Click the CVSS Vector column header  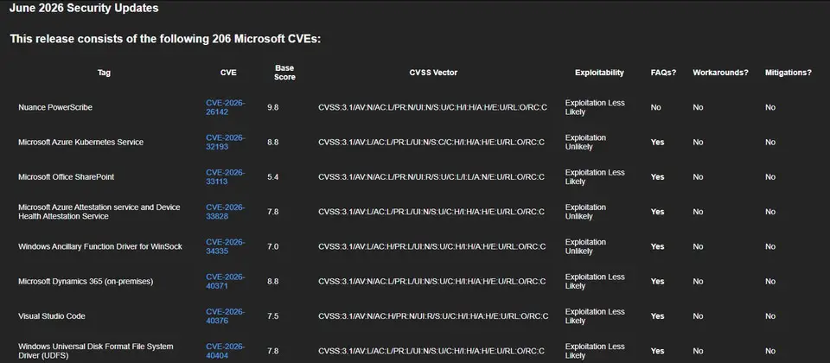(433, 73)
